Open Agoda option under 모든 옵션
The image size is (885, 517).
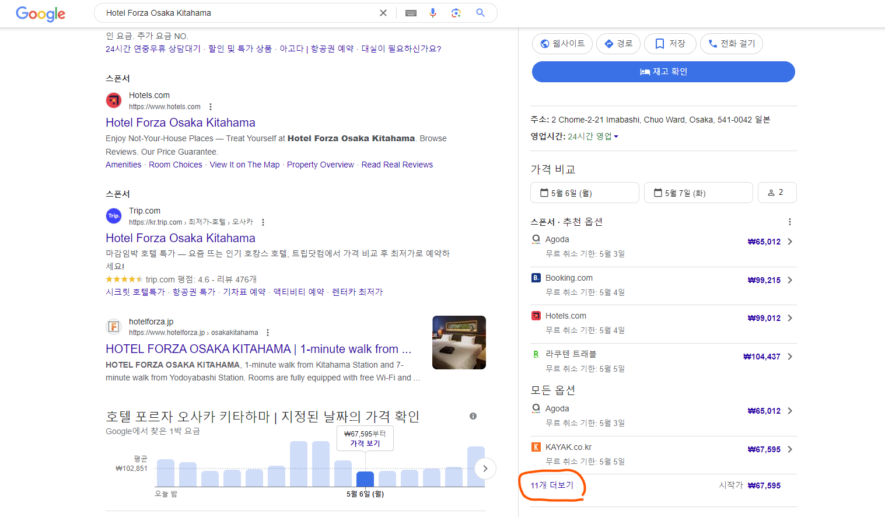tap(663, 416)
